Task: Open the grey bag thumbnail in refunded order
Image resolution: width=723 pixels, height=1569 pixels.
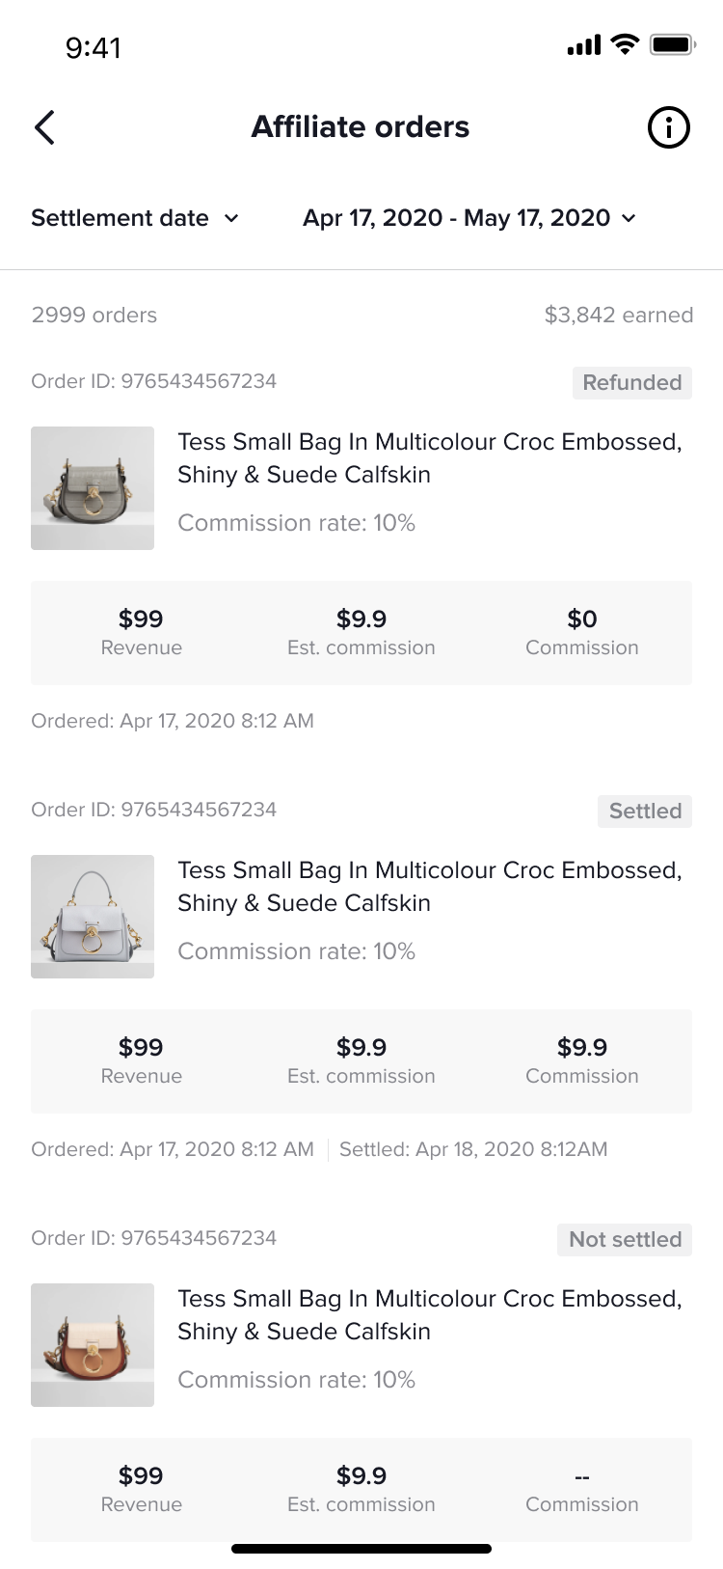Action: point(93,488)
